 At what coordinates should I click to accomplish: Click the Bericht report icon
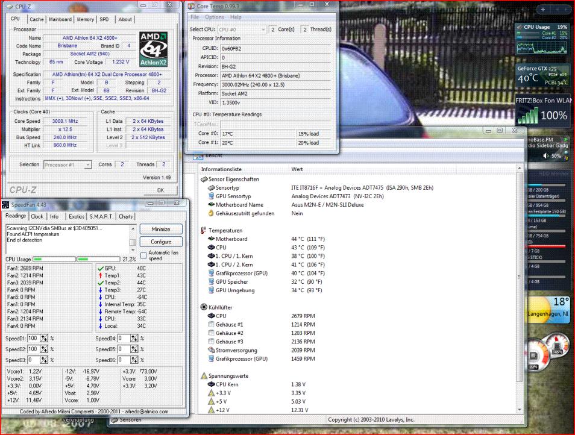[198, 156]
